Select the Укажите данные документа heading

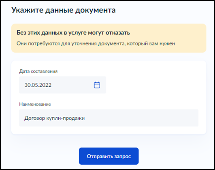(x=64, y=10)
